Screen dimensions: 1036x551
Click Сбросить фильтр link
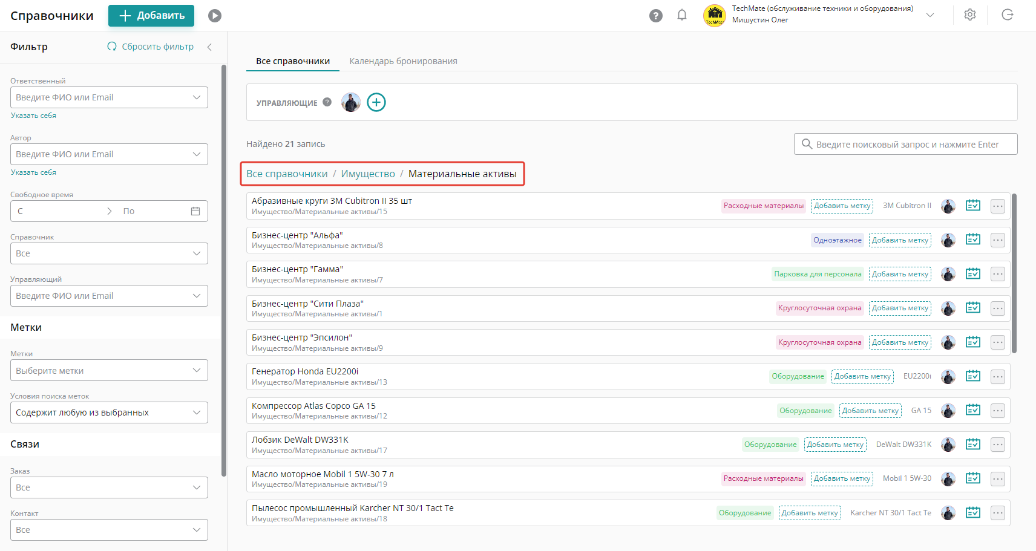pyautogui.click(x=151, y=47)
